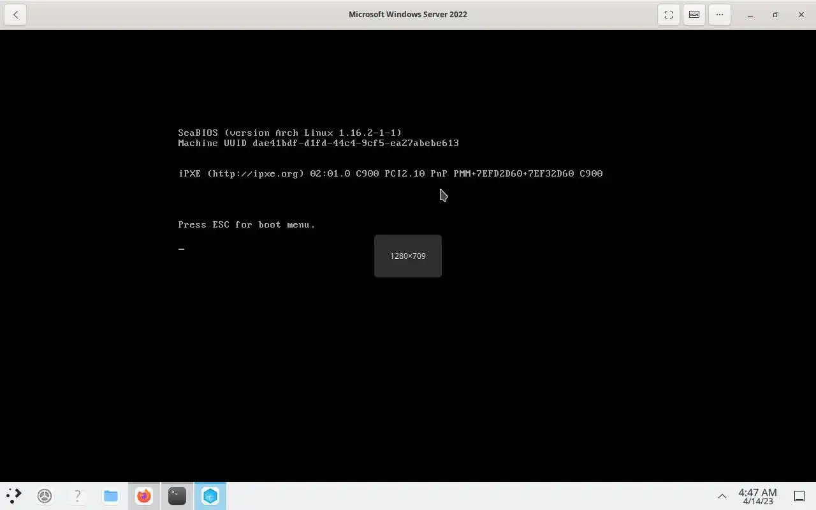Click the SeaBIOS version line
The height and width of the screenshot is (510, 816).
coord(290,133)
